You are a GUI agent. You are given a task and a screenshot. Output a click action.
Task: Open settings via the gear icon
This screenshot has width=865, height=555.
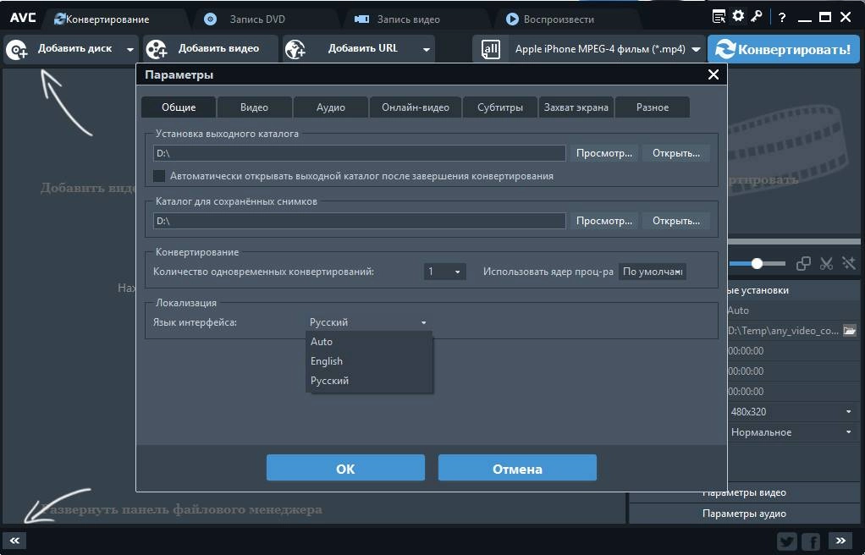(x=738, y=17)
